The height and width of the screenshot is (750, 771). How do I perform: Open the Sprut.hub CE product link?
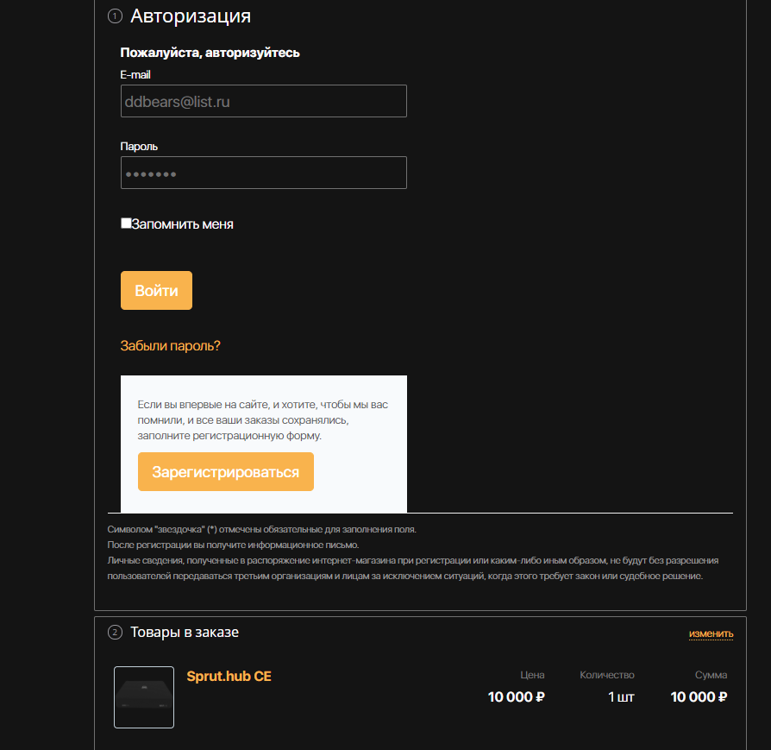(229, 676)
